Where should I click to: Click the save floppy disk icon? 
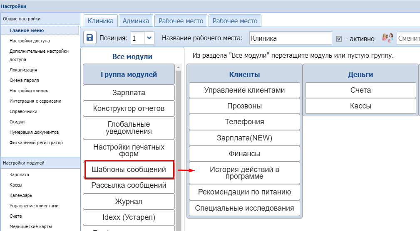point(89,38)
